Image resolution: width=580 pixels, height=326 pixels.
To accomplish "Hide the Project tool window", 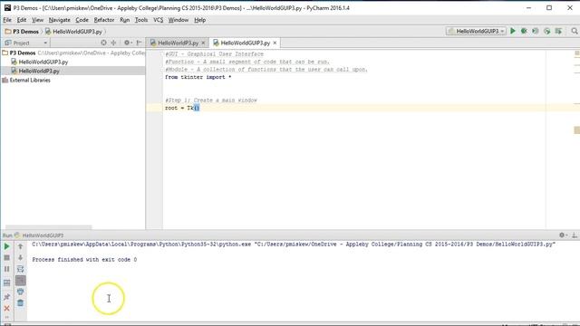I will coord(139,43).
